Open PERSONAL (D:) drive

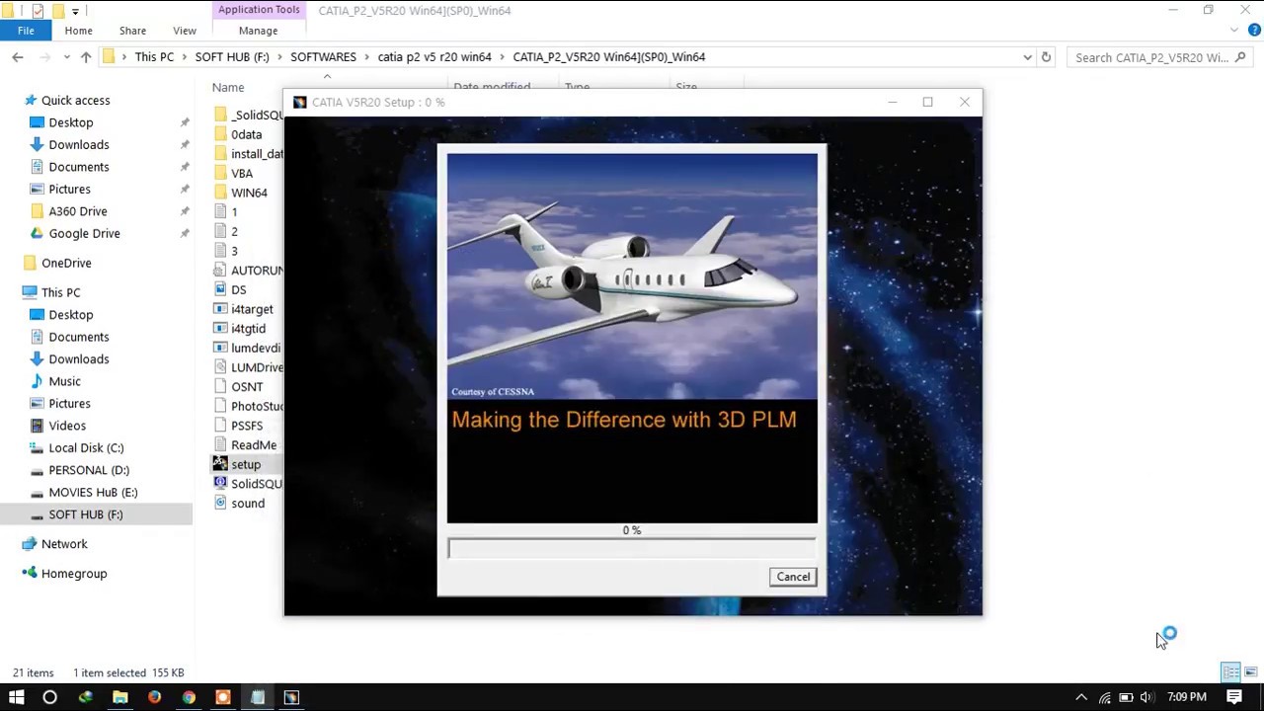89,470
